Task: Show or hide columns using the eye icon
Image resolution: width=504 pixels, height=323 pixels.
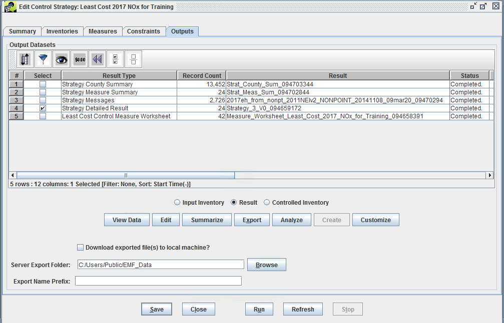Action: click(x=61, y=59)
